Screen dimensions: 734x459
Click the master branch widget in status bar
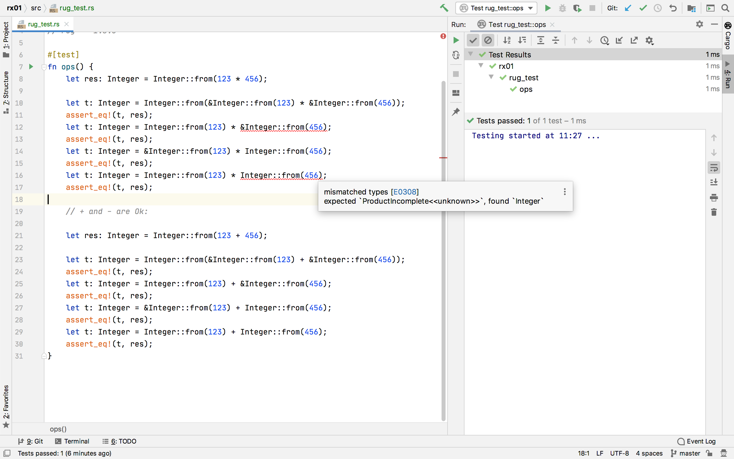coord(688,453)
